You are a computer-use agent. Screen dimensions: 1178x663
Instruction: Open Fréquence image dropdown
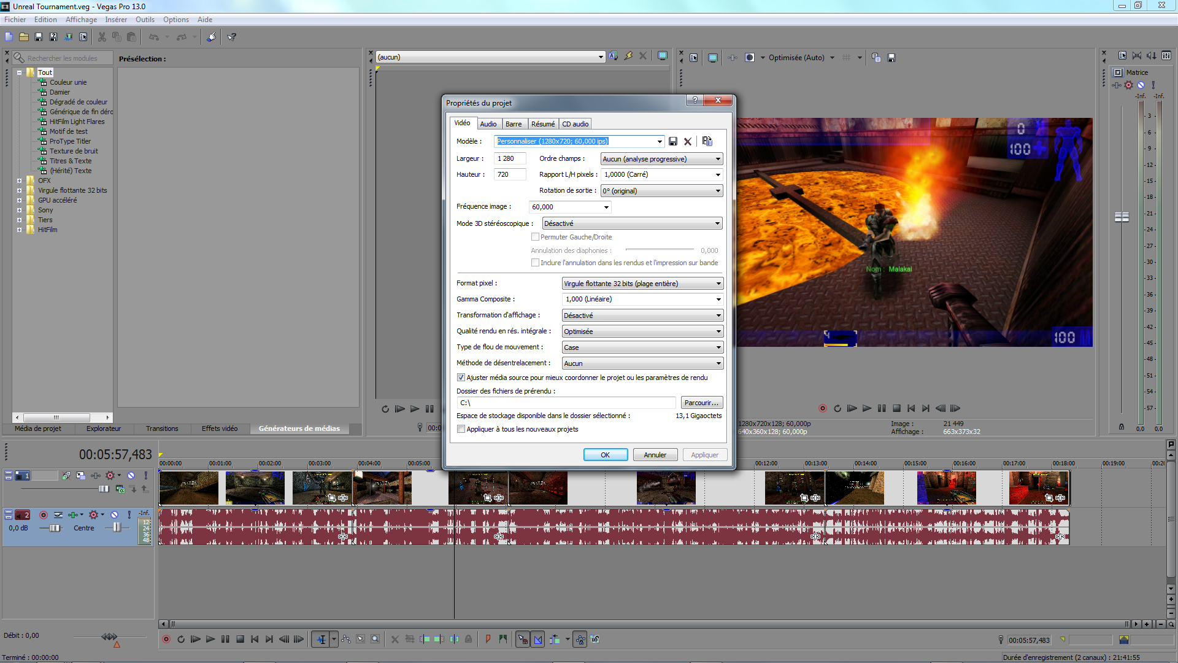606,207
